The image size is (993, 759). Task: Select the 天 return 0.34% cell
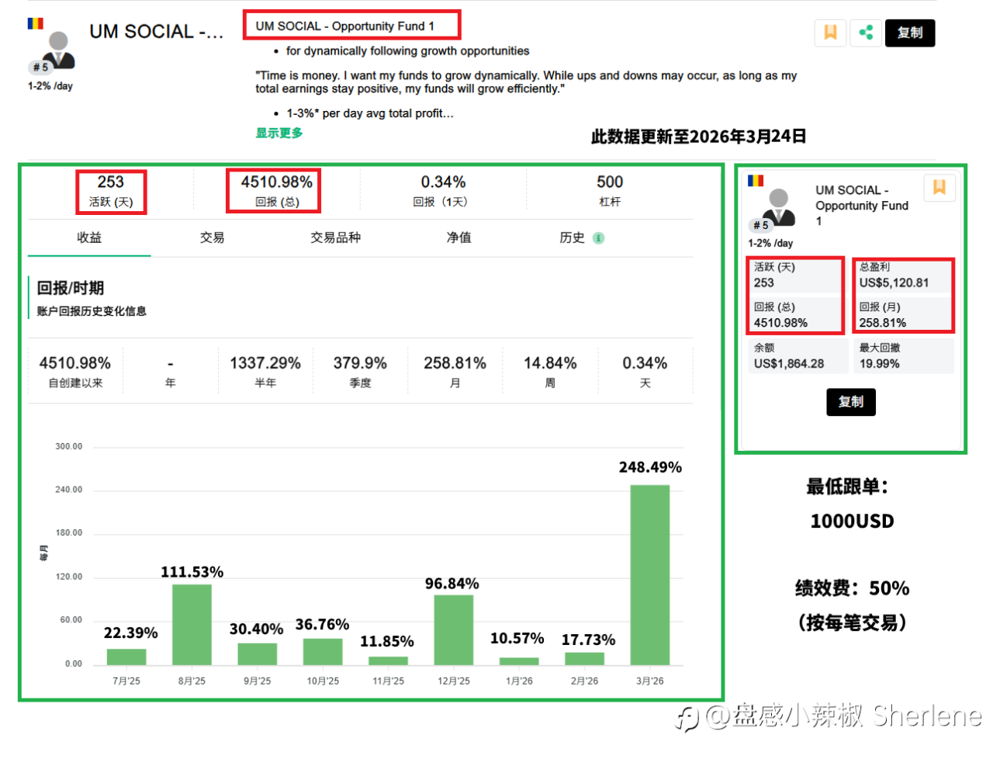coord(645,372)
